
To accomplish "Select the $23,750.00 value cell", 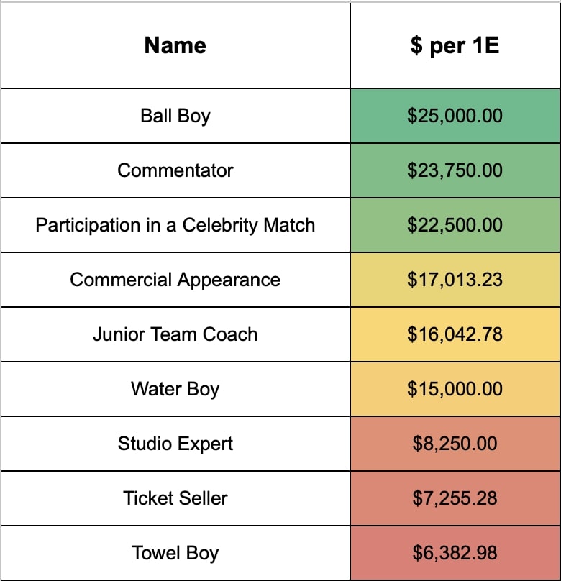I will click(x=455, y=170).
